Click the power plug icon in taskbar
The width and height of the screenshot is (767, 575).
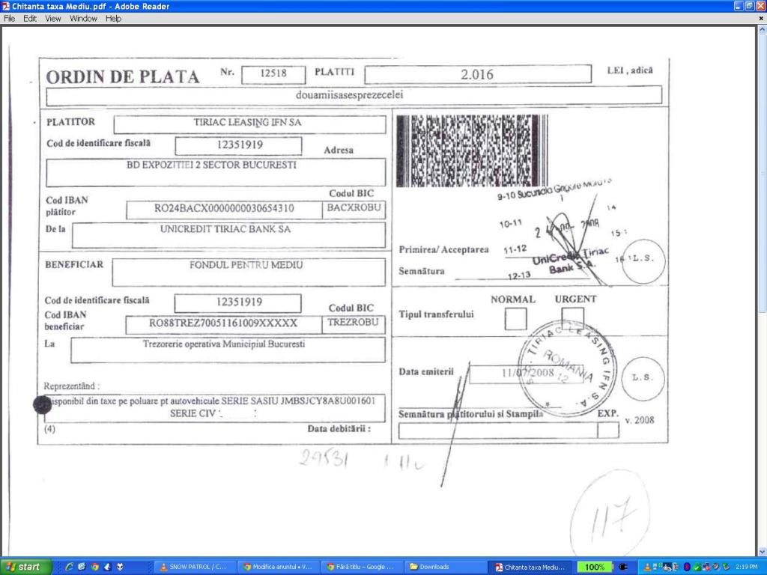click(x=623, y=567)
